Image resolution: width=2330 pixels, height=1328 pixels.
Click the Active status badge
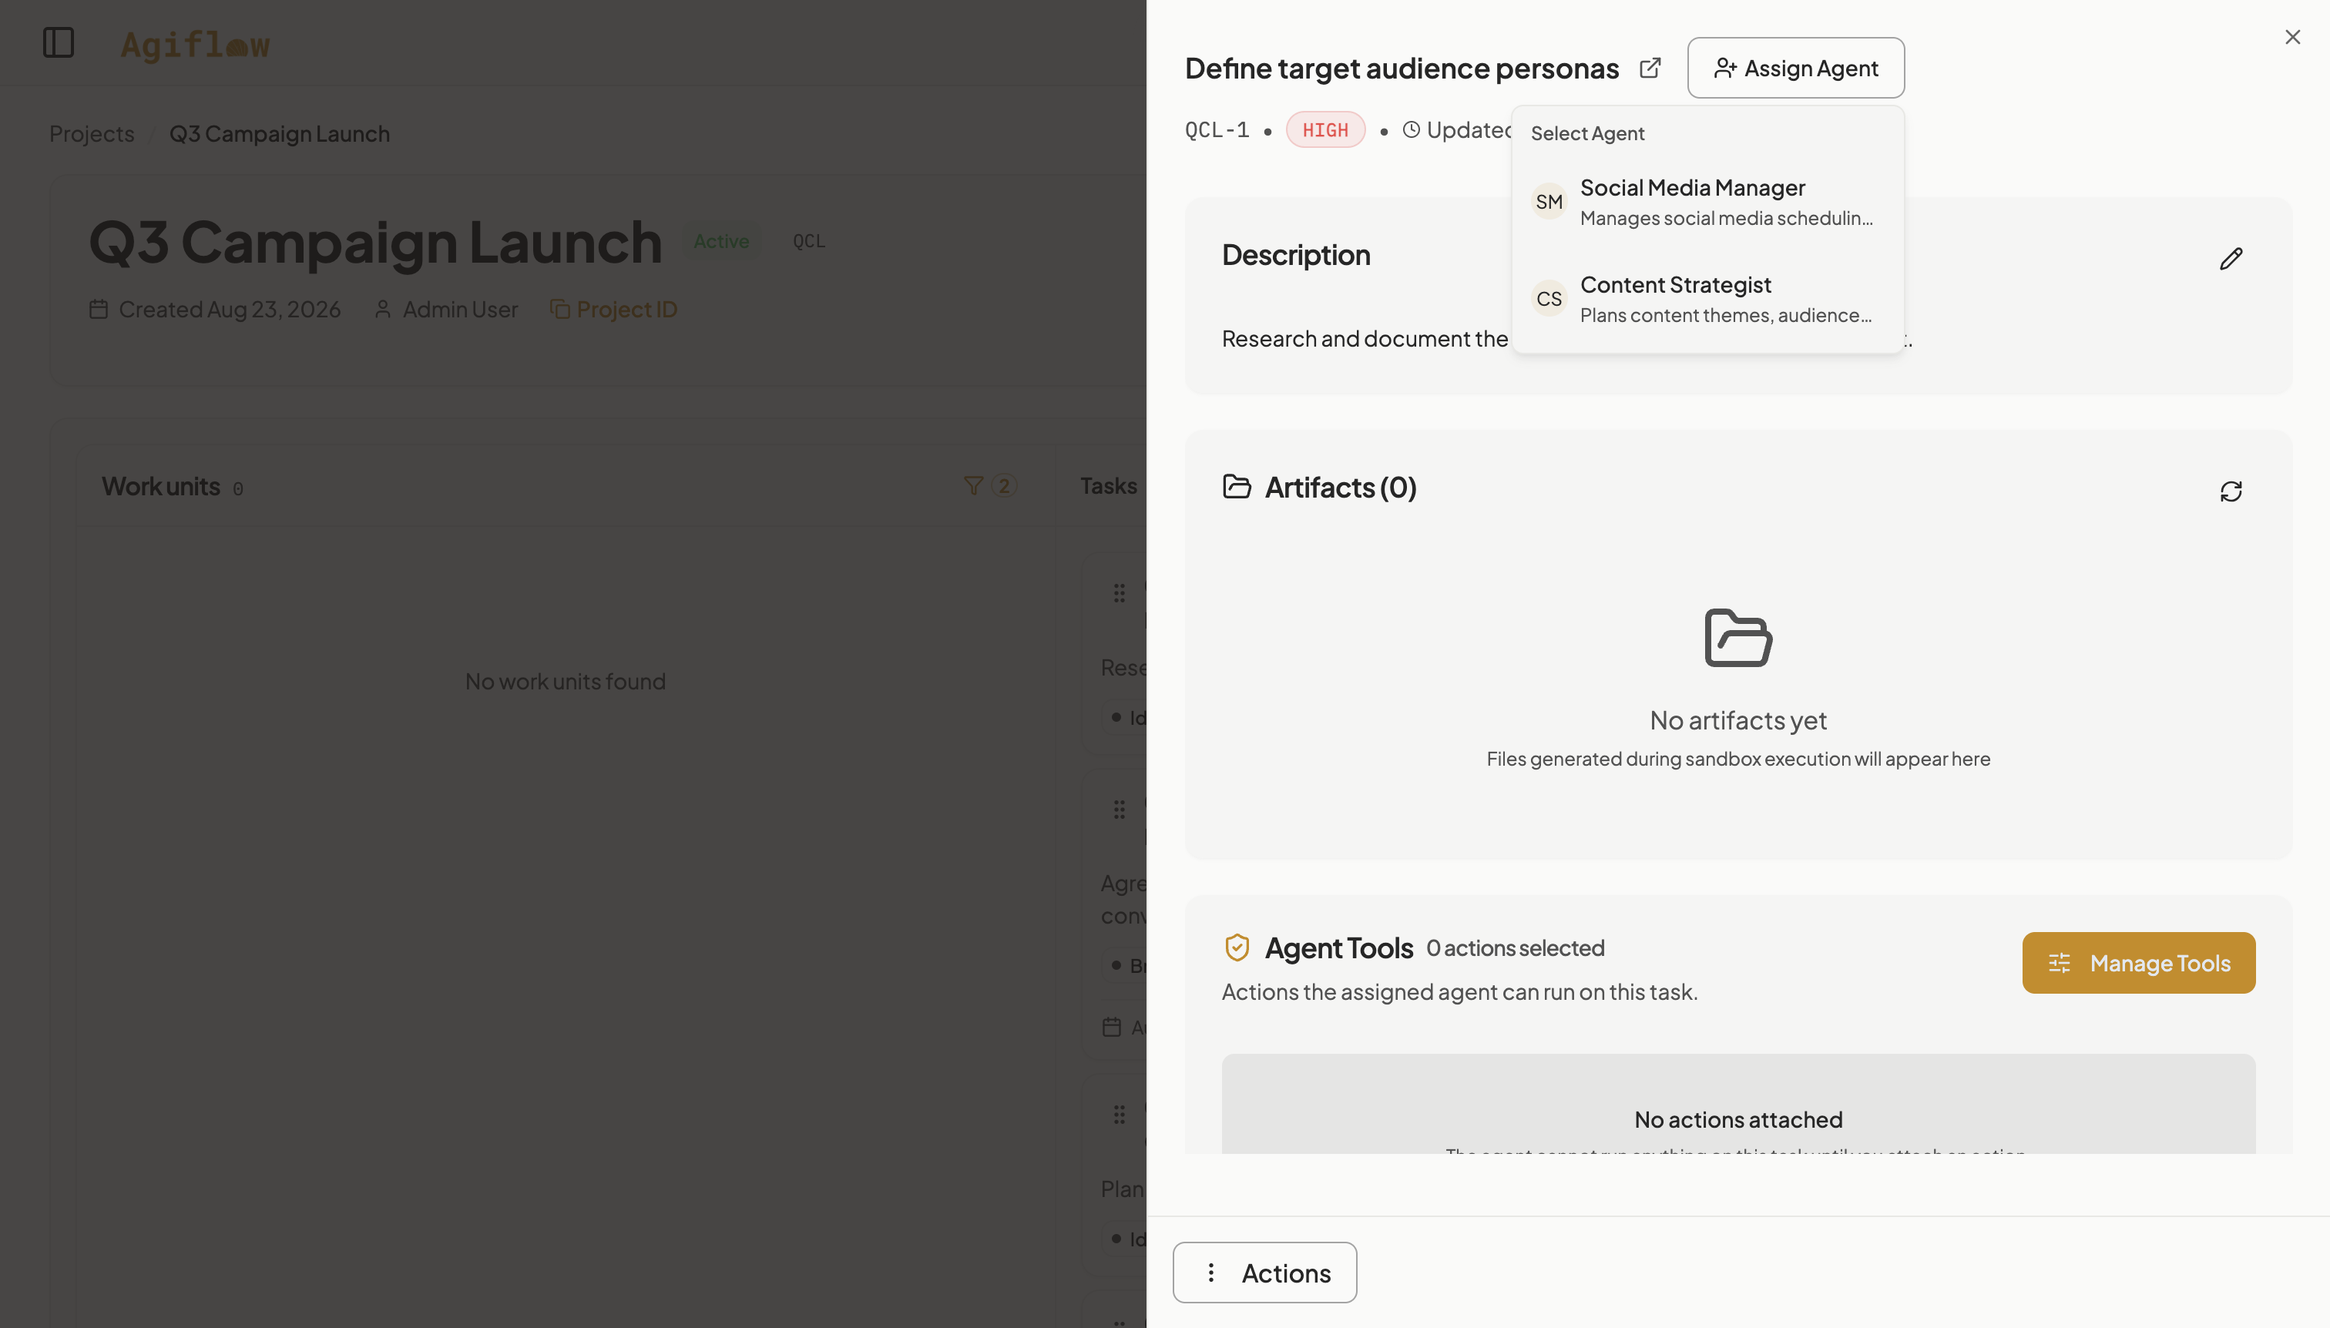pos(720,242)
